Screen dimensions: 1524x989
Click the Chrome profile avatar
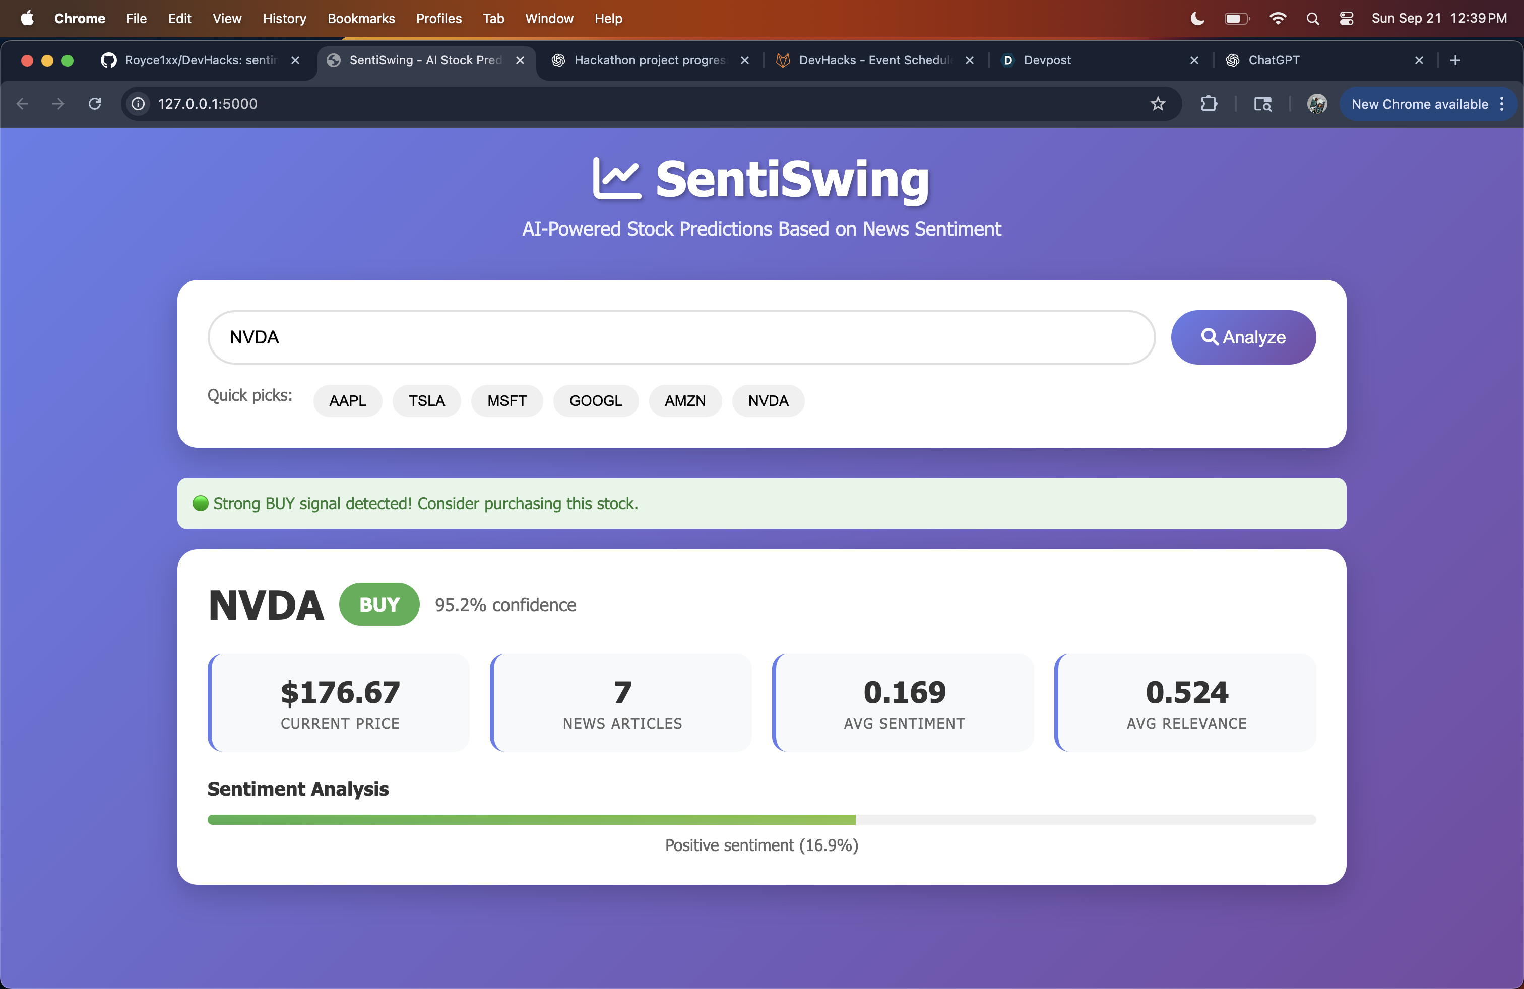[x=1316, y=104]
